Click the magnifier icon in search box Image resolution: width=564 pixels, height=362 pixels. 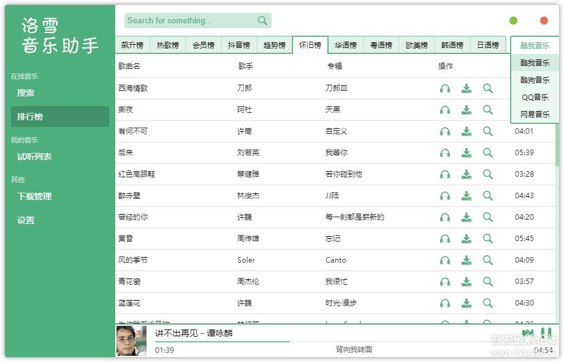click(262, 21)
